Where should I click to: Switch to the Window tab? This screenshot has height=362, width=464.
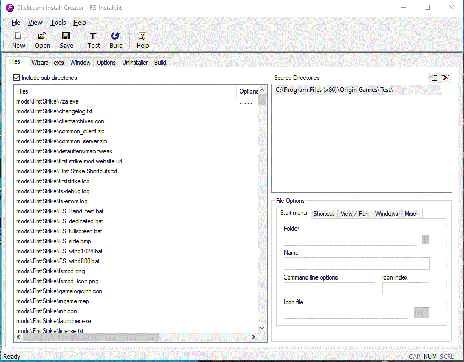pos(80,63)
